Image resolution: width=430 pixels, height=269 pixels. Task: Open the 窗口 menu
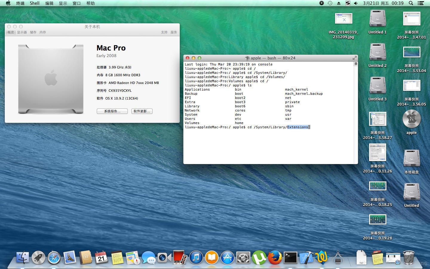pyautogui.click(x=77, y=3)
